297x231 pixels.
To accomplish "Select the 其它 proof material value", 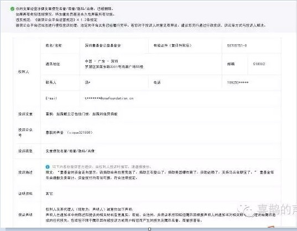I will coord(49,193).
